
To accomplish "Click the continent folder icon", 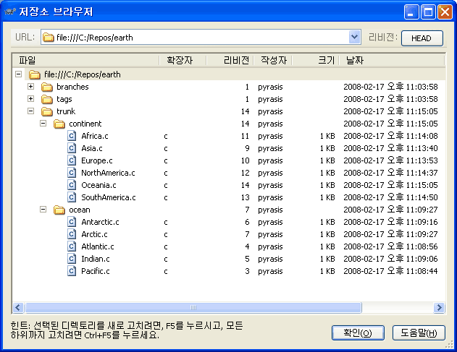I will [60, 124].
